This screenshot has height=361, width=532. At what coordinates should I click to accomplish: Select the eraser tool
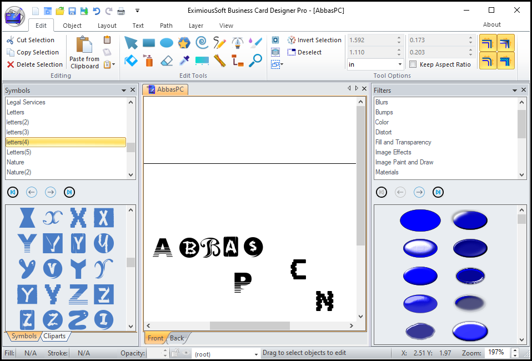coord(166,61)
